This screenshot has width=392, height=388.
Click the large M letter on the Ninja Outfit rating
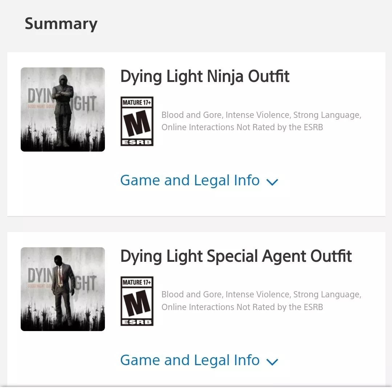[x=137, y=123]
